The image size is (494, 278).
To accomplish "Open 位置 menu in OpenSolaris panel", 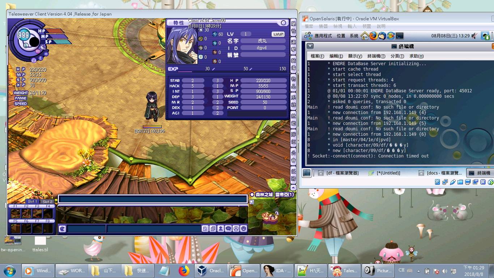I will tap(341, 36).
